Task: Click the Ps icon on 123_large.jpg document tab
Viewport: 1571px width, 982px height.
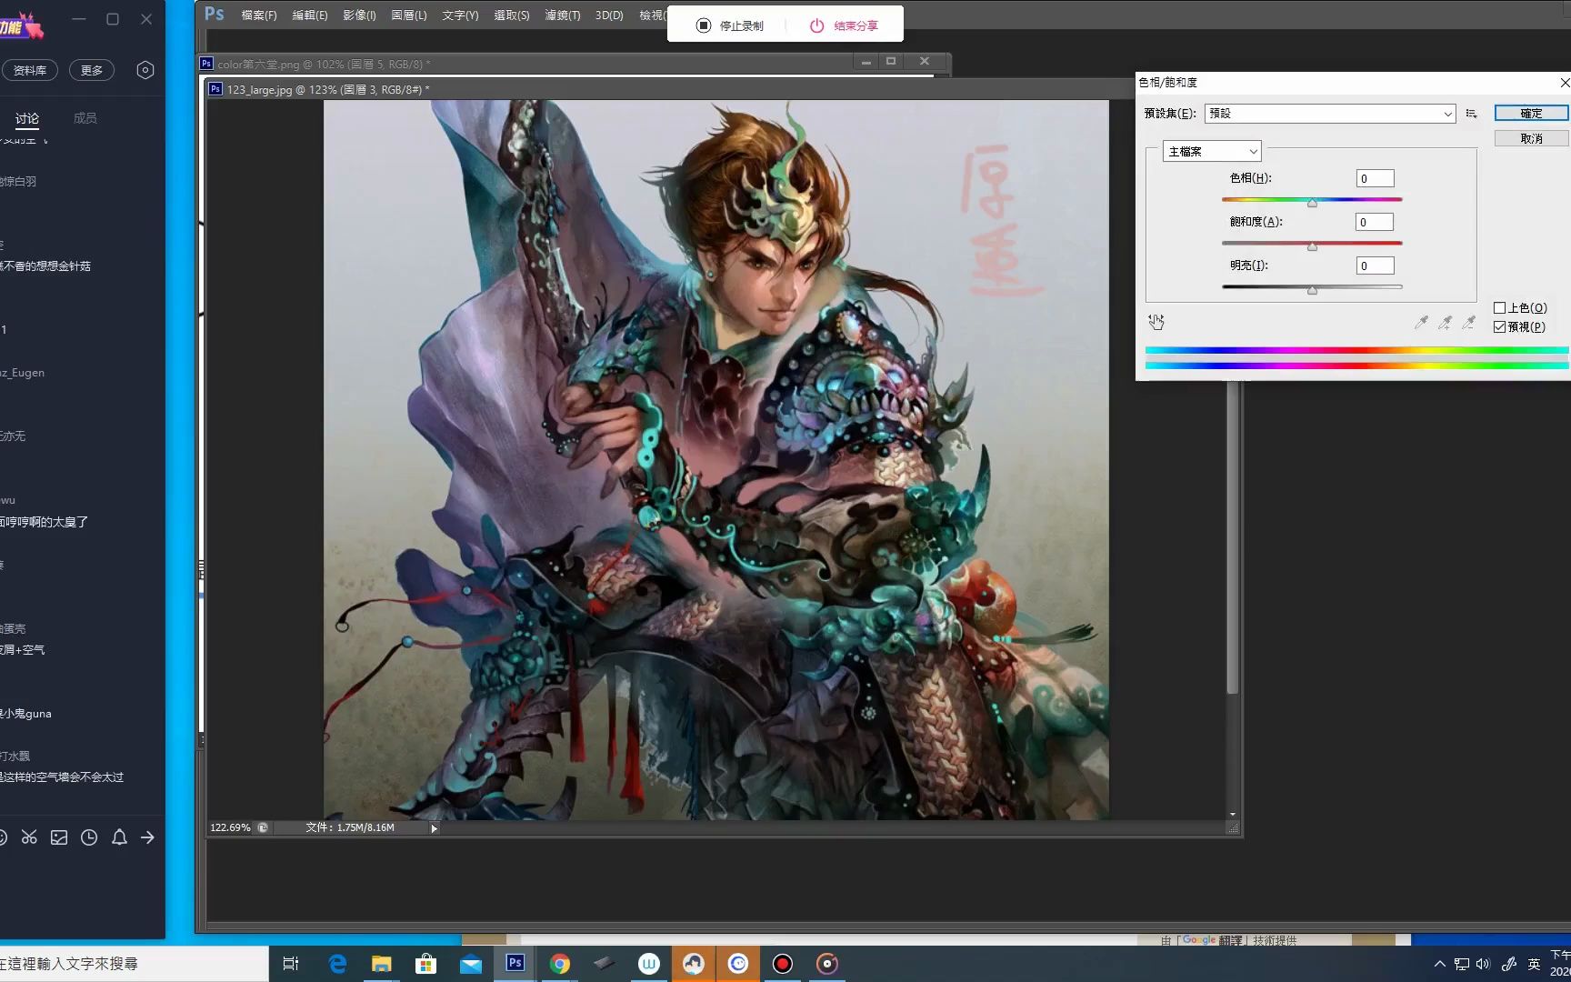Action: pos(215,89)
